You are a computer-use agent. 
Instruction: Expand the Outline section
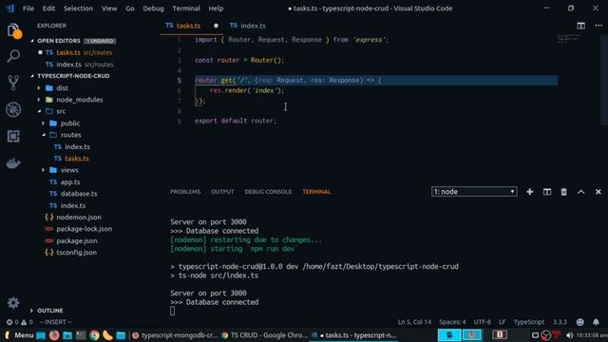tap(31, 311)
